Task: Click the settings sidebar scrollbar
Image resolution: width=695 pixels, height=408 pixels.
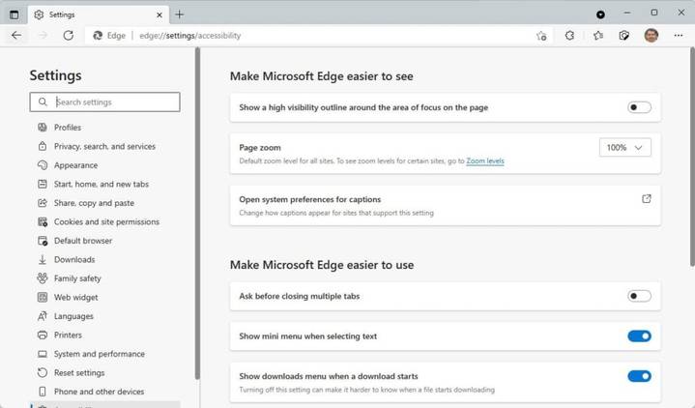Action: pos(198,213)
